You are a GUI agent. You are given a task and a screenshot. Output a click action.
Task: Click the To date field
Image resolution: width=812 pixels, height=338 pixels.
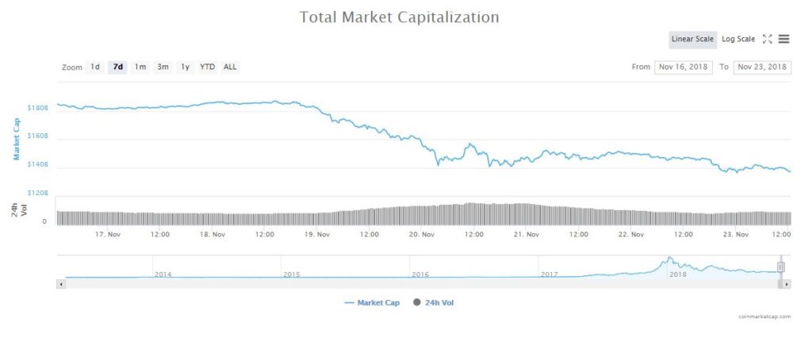tap(762, 67)
